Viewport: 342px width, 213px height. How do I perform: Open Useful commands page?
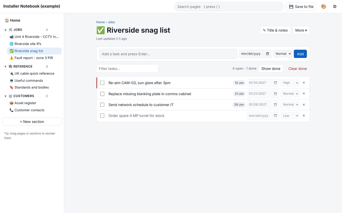point(34,81)
